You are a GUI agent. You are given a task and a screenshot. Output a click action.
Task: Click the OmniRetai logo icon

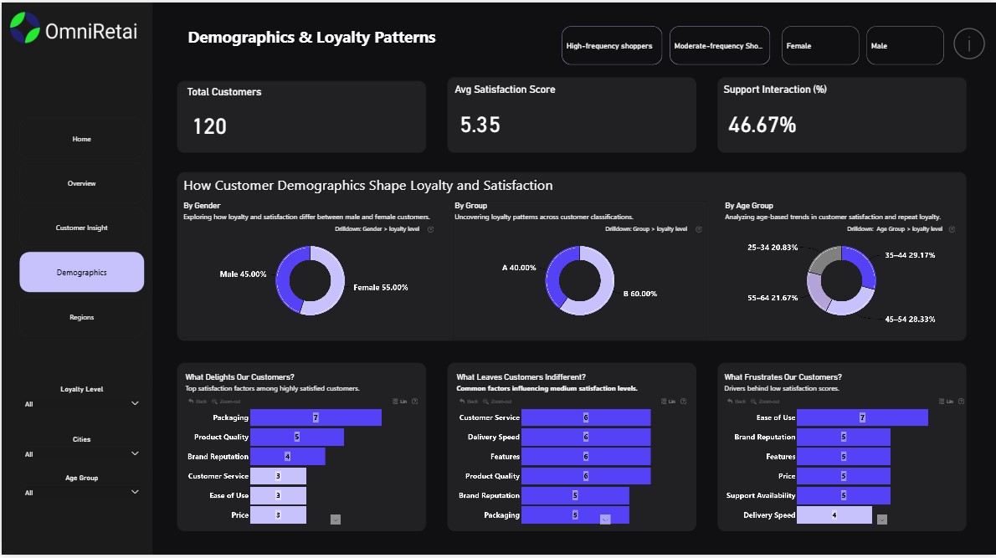25,28
